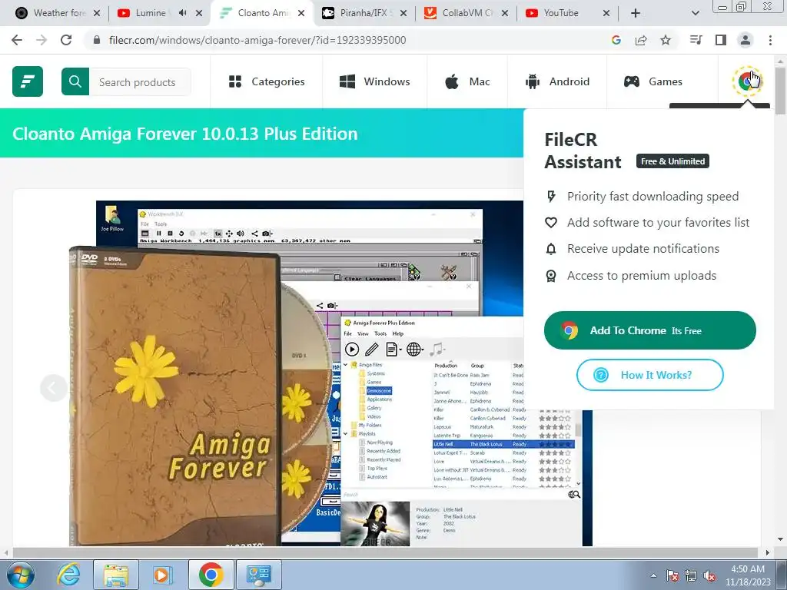This screenshot has width=787, height=590.
Task: Open the Chrome three-dot menu
Action: (x=770, y=40)
